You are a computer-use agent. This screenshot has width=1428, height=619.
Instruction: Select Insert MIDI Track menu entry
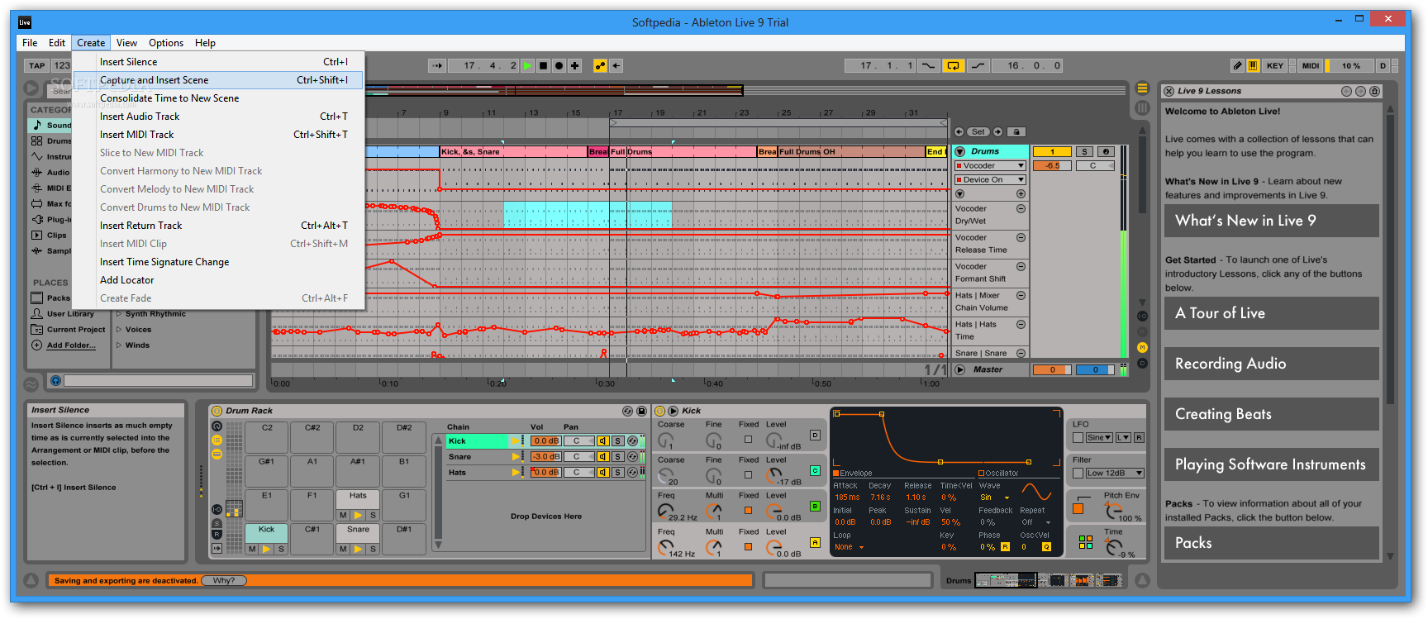coord(218,135)
